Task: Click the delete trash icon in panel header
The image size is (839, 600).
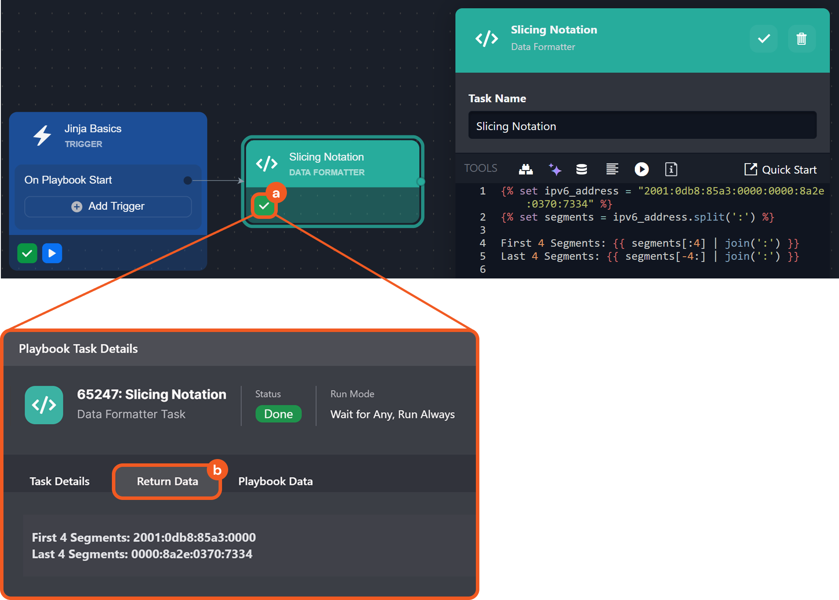Action: pyautogui.click(x=801, y=39)
